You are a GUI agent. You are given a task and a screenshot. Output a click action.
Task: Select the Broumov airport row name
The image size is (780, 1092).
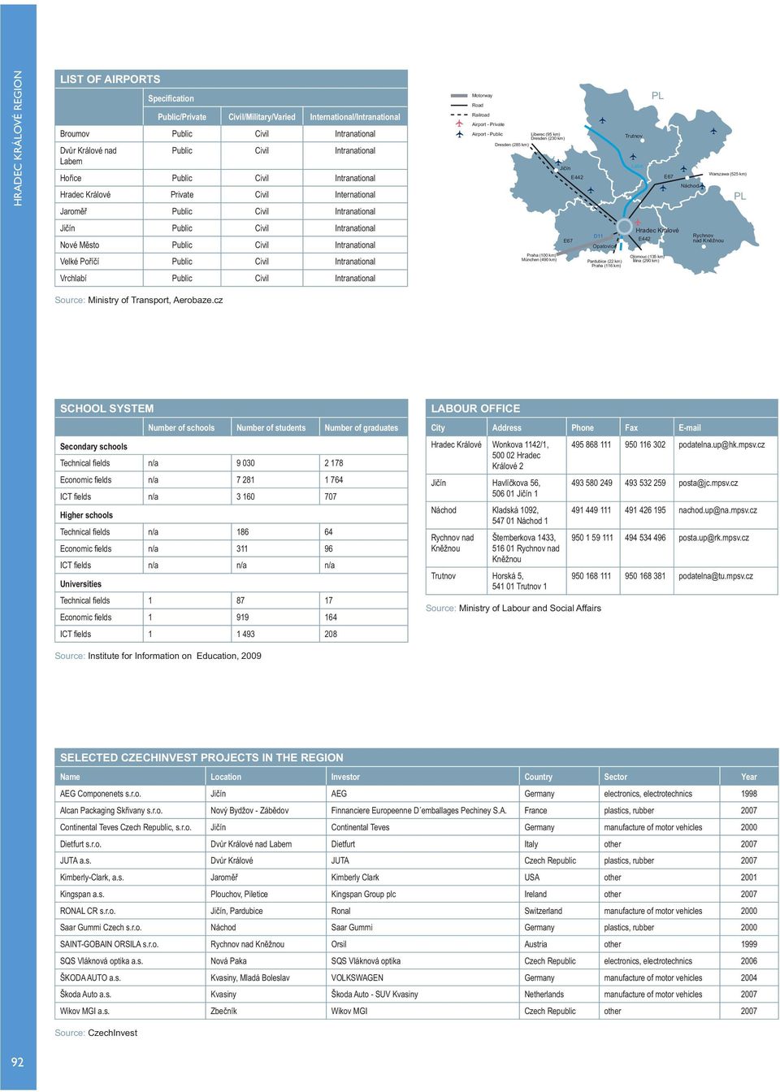(x=75, y=134)
